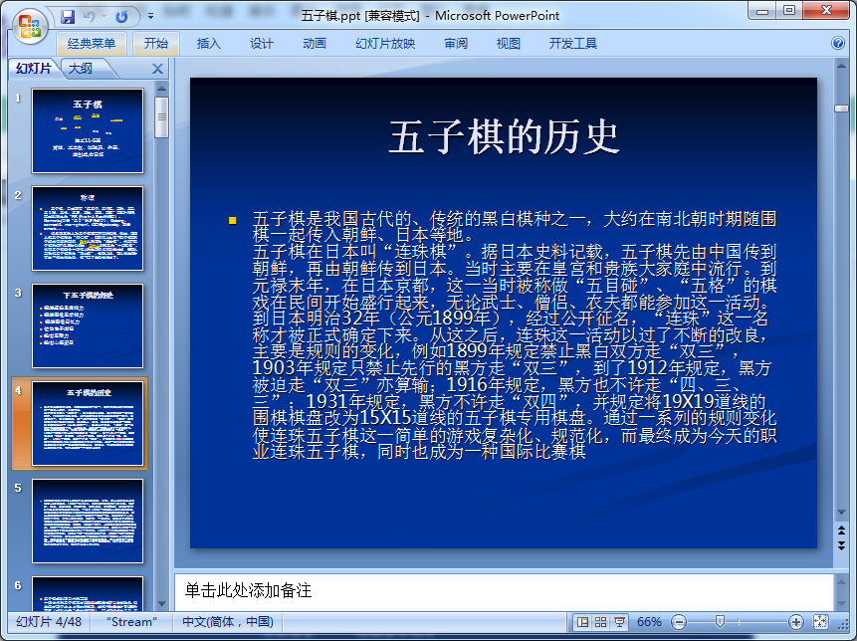
Task: Click the 幻灯片 4/48 status indicator
Action: click(x=49, y=622)
